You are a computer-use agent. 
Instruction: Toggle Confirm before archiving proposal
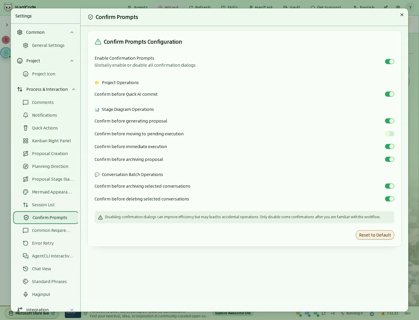(x=389, y=159)
